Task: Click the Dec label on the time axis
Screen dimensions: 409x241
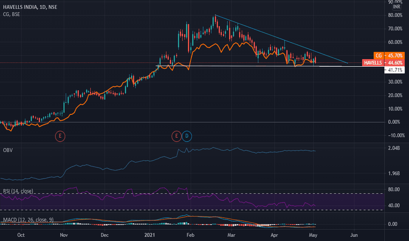Action: [104, 235]
